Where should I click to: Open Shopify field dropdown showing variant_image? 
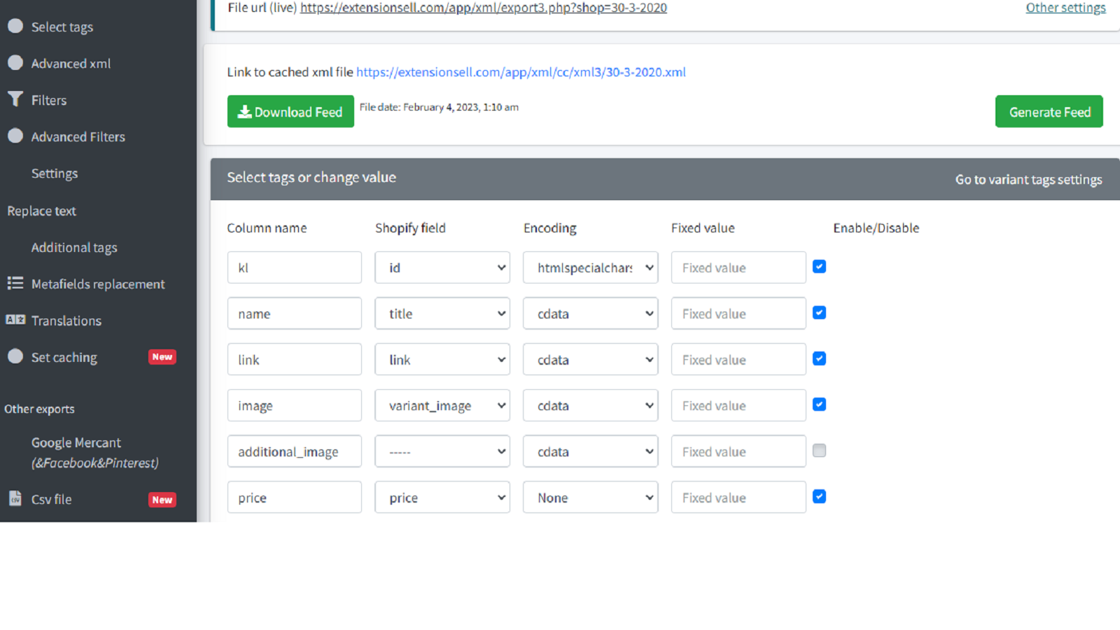coord(442,406)
